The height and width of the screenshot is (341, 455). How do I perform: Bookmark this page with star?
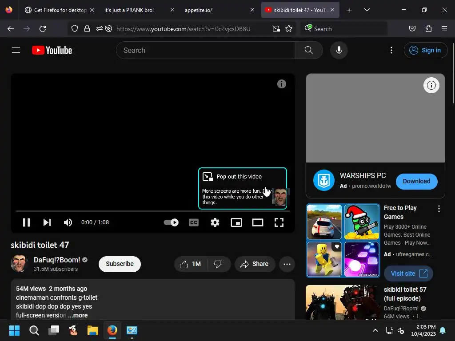(289, 29)
